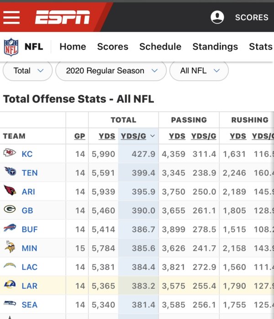Click the Kansas City Chiefs logo
The width and height of the screenshot is (274, 319).
10,154
